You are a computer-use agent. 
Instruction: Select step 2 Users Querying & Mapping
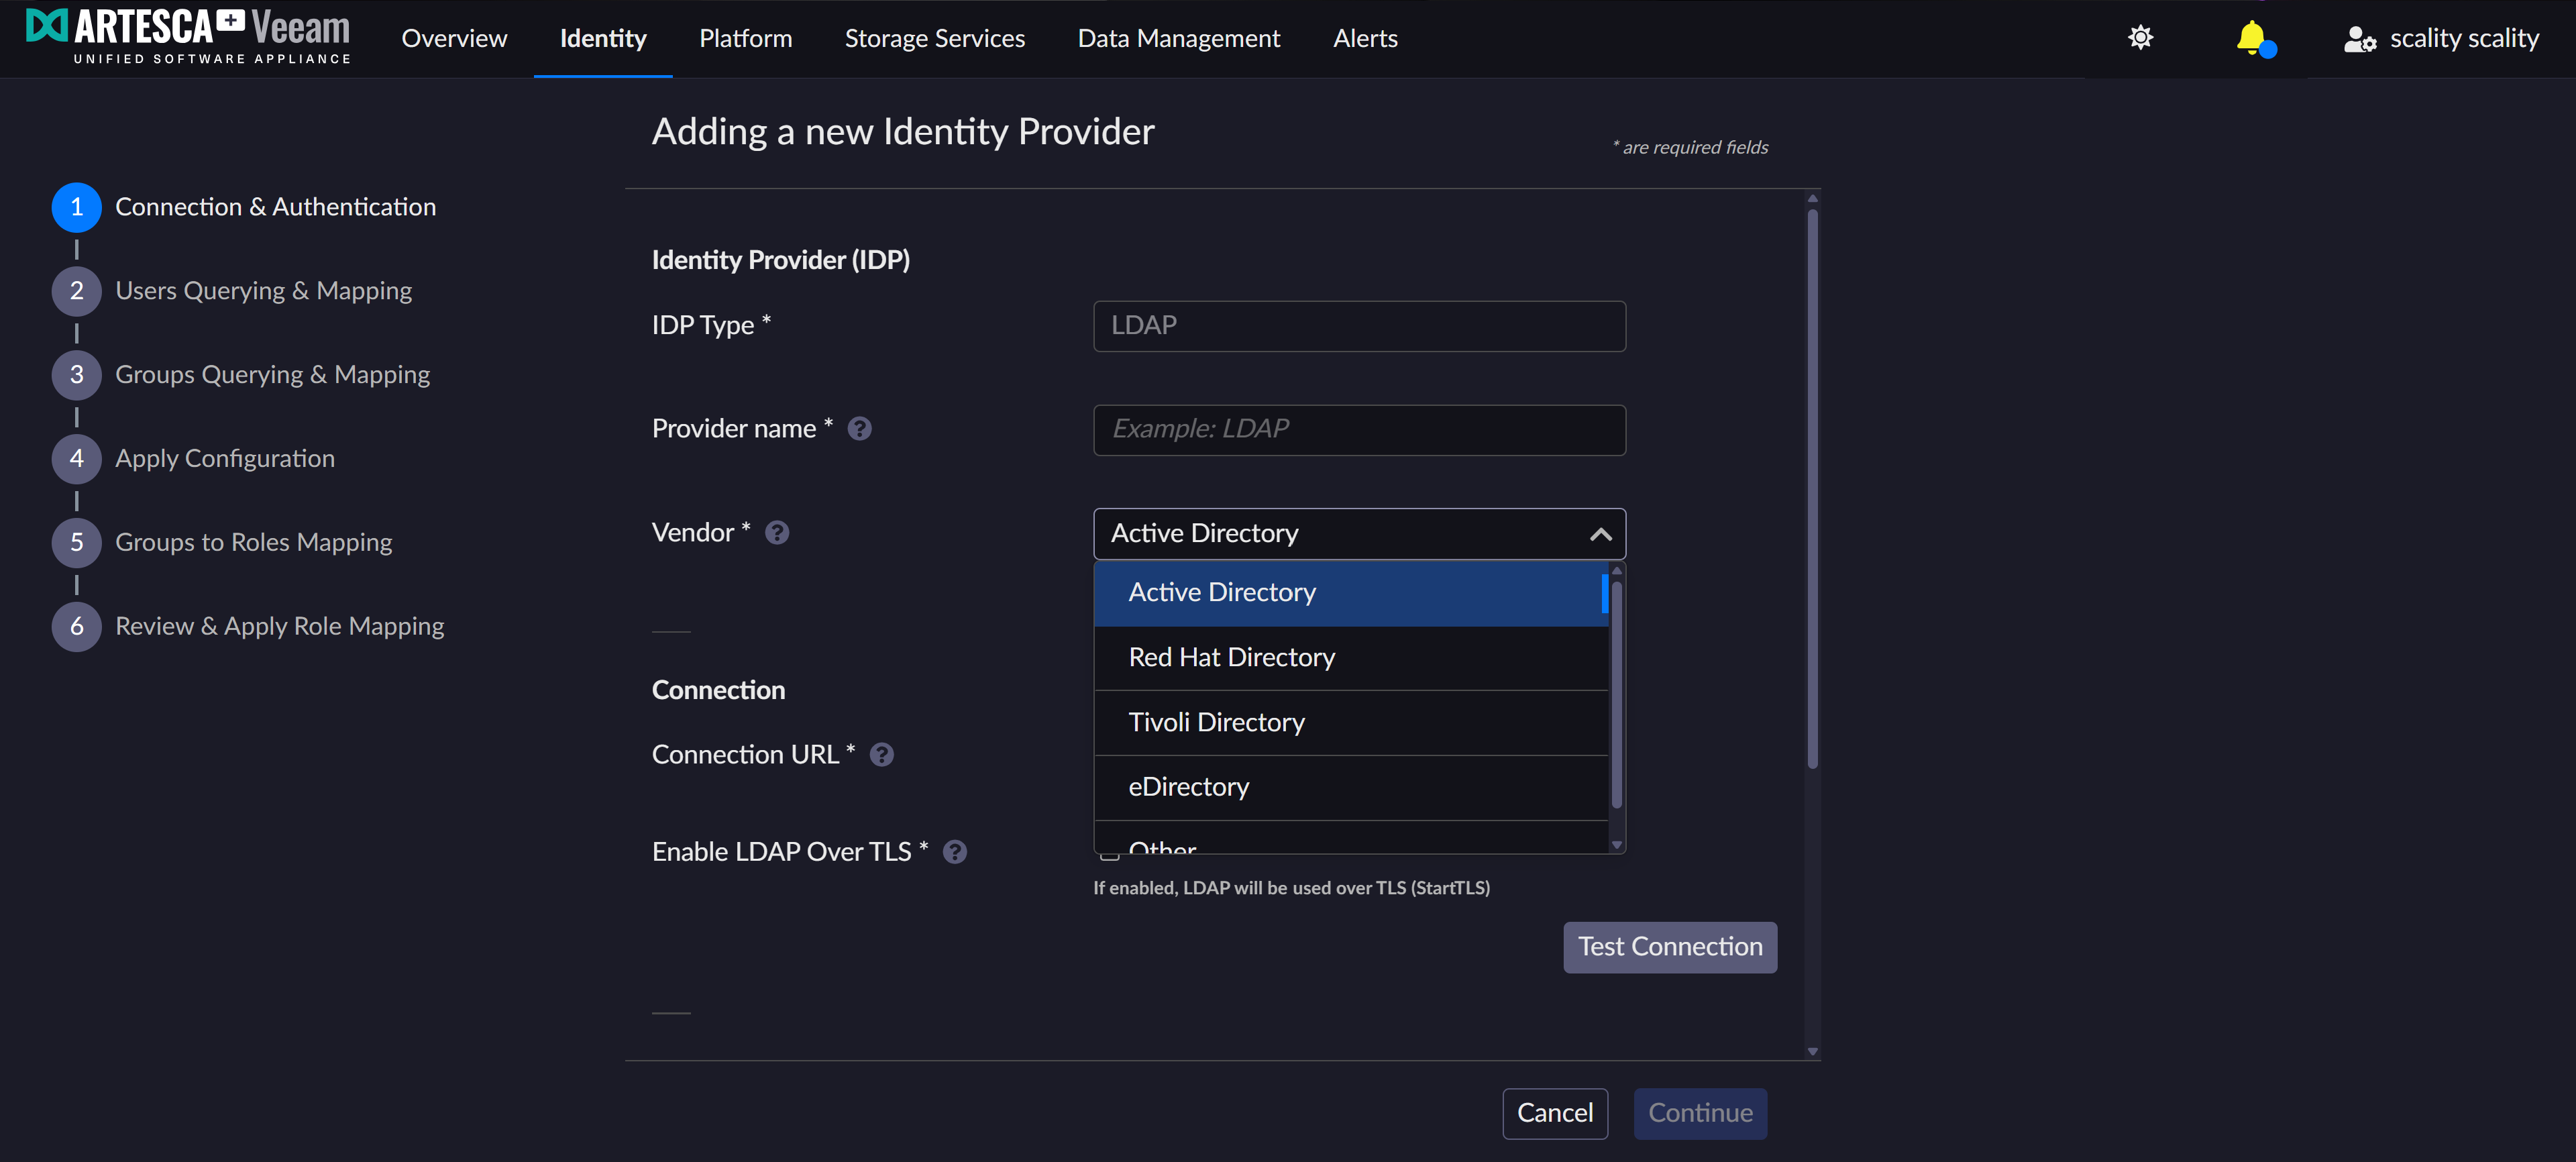[x=263, y=291]
